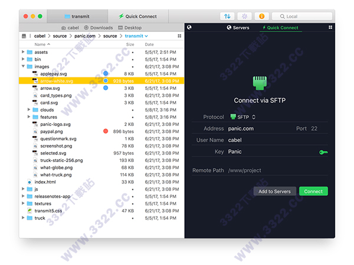Screen dimensions: 354x265
Task: Expand the bin folder
Action: point(23,59)
